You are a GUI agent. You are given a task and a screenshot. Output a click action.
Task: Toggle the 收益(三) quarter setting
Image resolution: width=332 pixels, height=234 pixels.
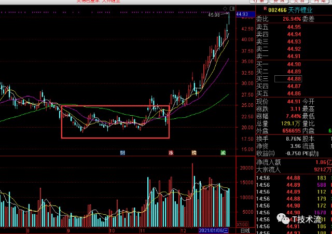pos(266,154)
